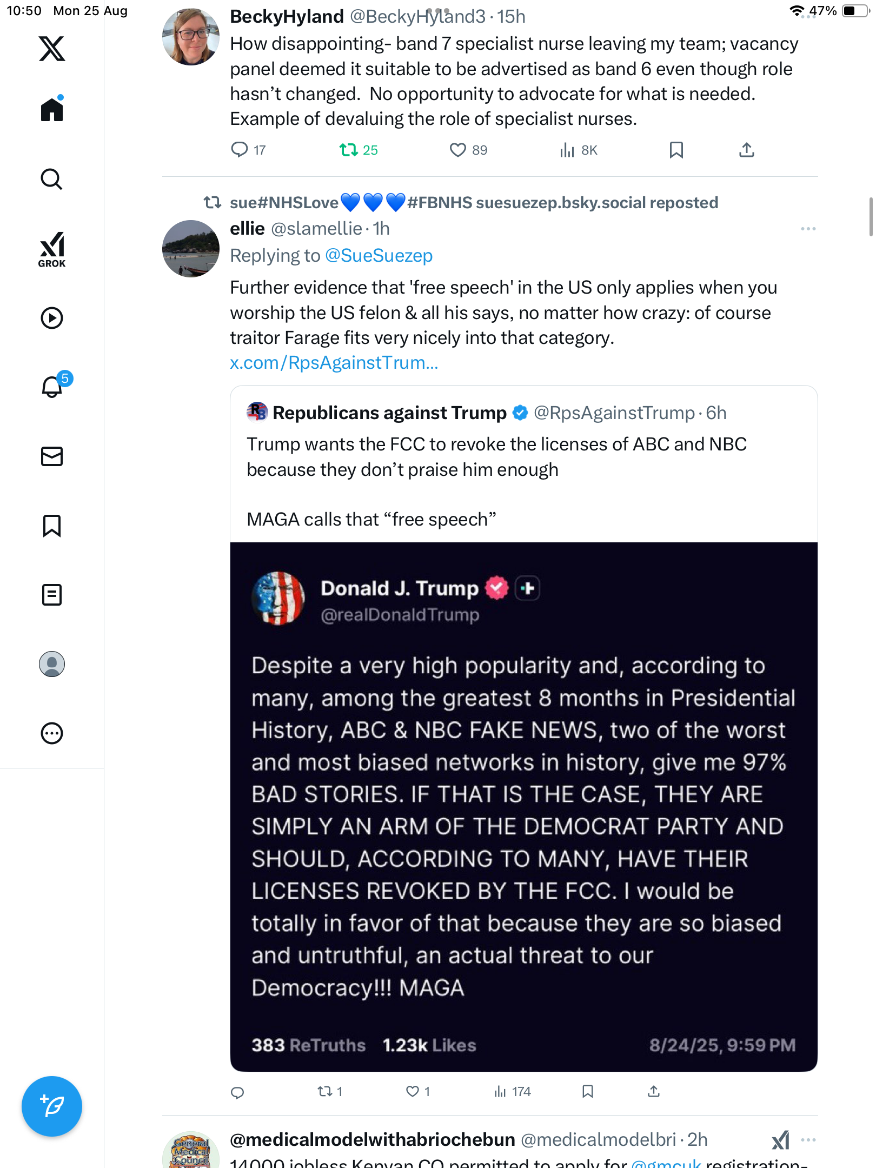
Task: Open the video play icon in sidebar
Action: coord(52,318)
